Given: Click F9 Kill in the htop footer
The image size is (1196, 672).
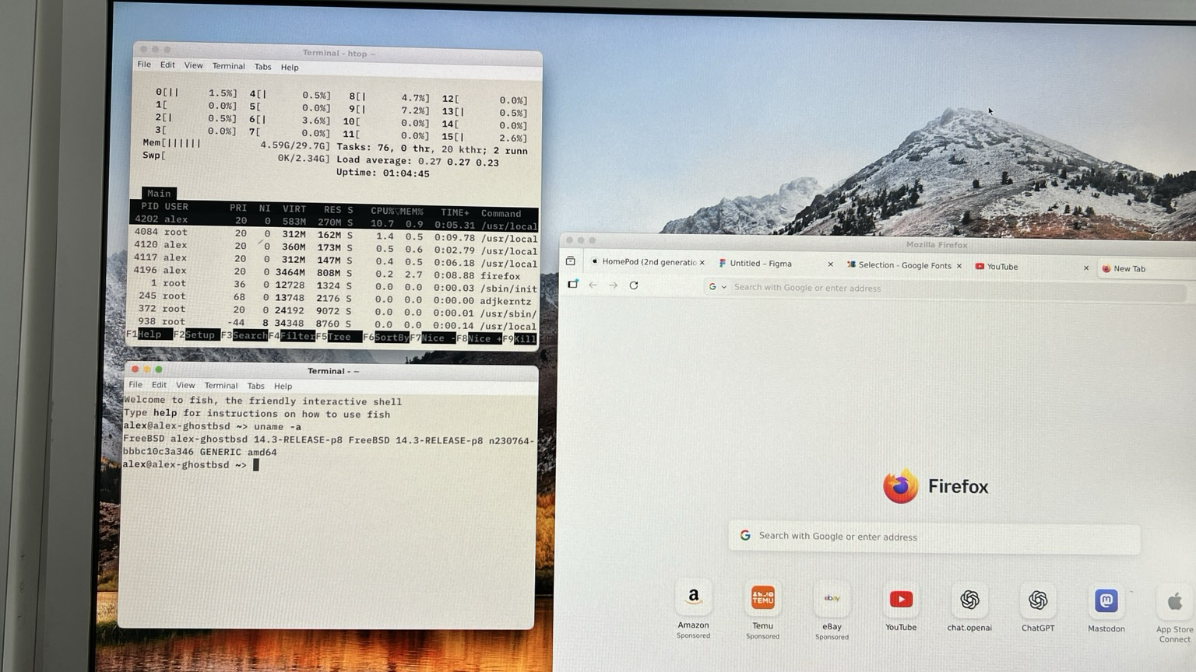Looking at the screenshot, I should click(519, 339).
